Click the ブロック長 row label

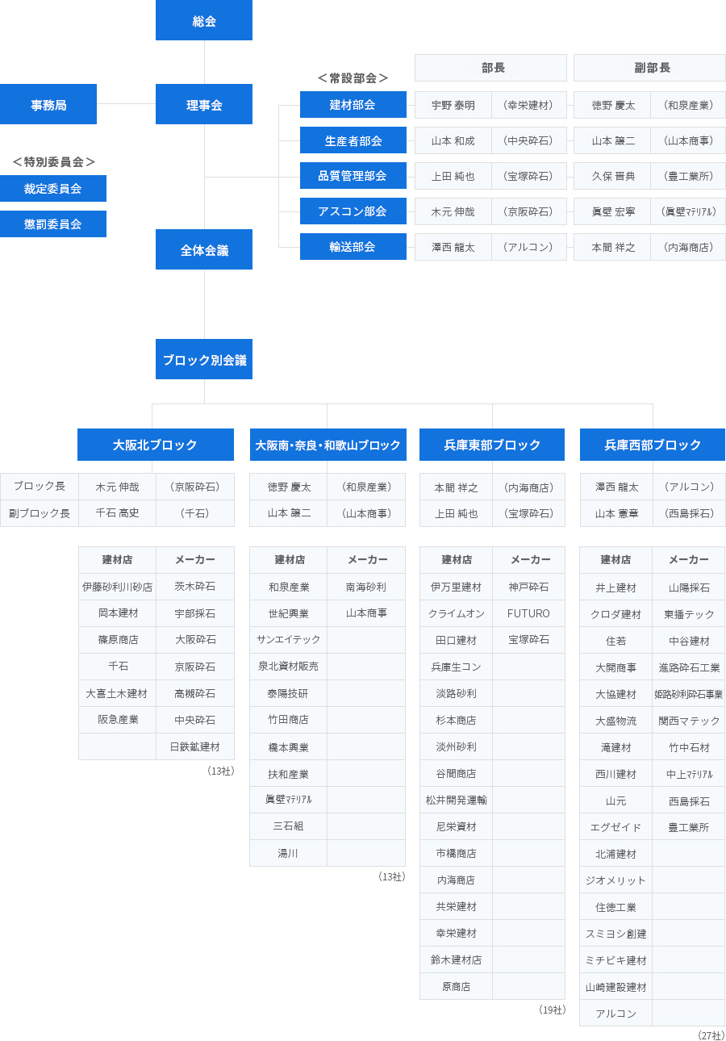[40, 487]
